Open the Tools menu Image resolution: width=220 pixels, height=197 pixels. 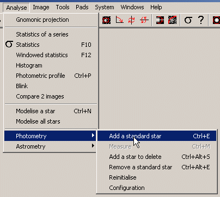point(63,7)
